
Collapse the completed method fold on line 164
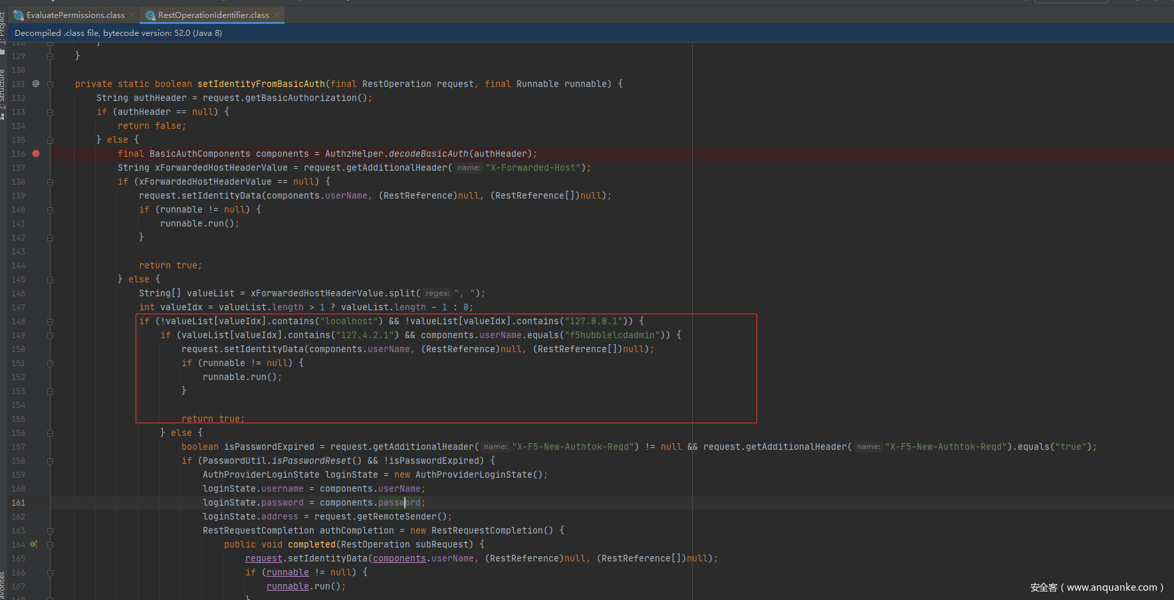coord(51,545)
